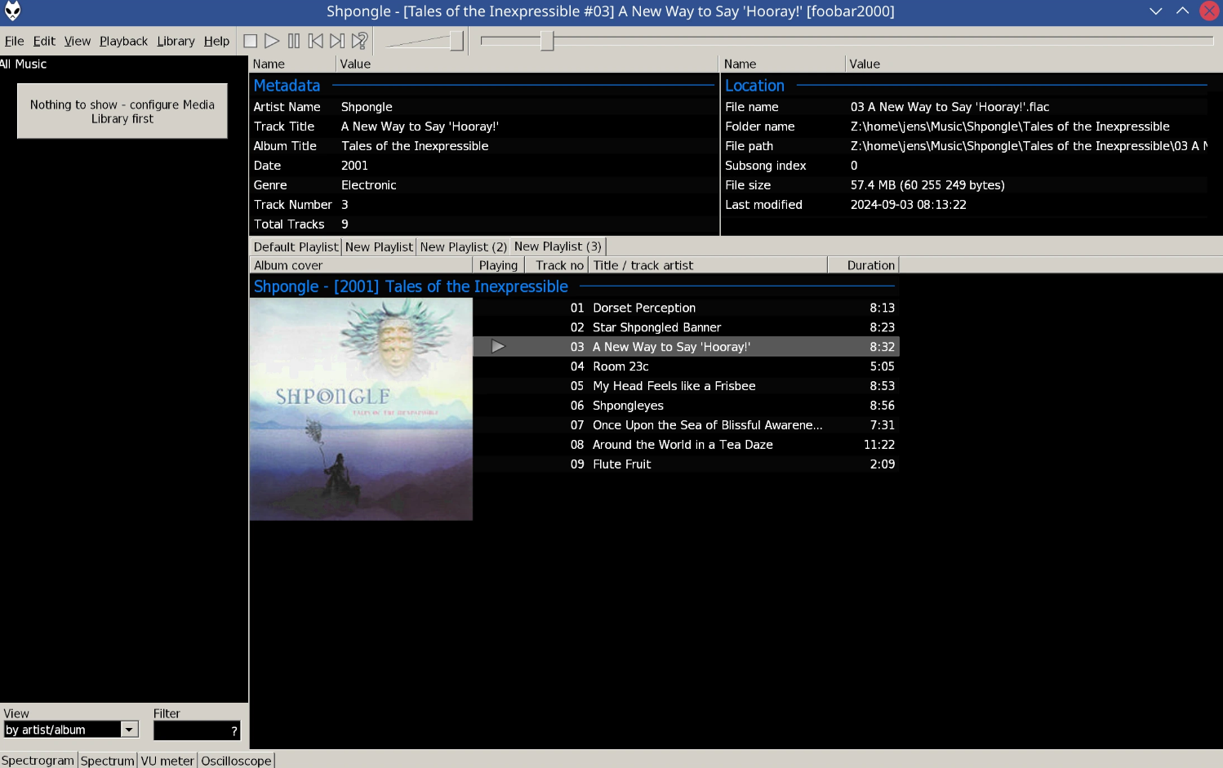Click the Play button in toolbar
The height and width of the screenshot is (768, 1223).
pos(272,41)
